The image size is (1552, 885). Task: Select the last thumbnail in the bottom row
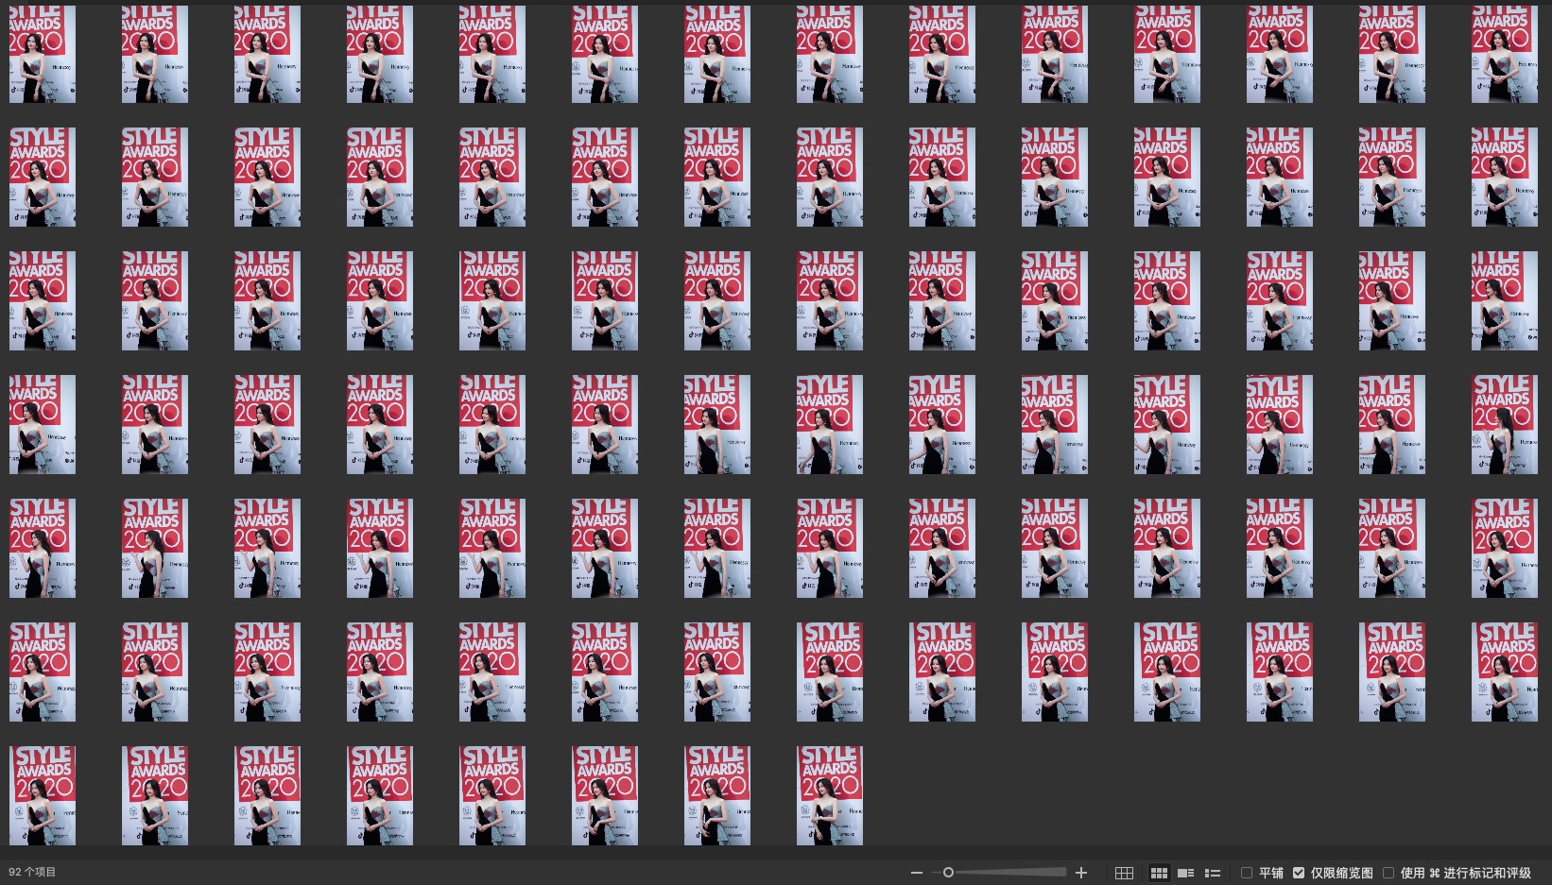coord(829,795)
